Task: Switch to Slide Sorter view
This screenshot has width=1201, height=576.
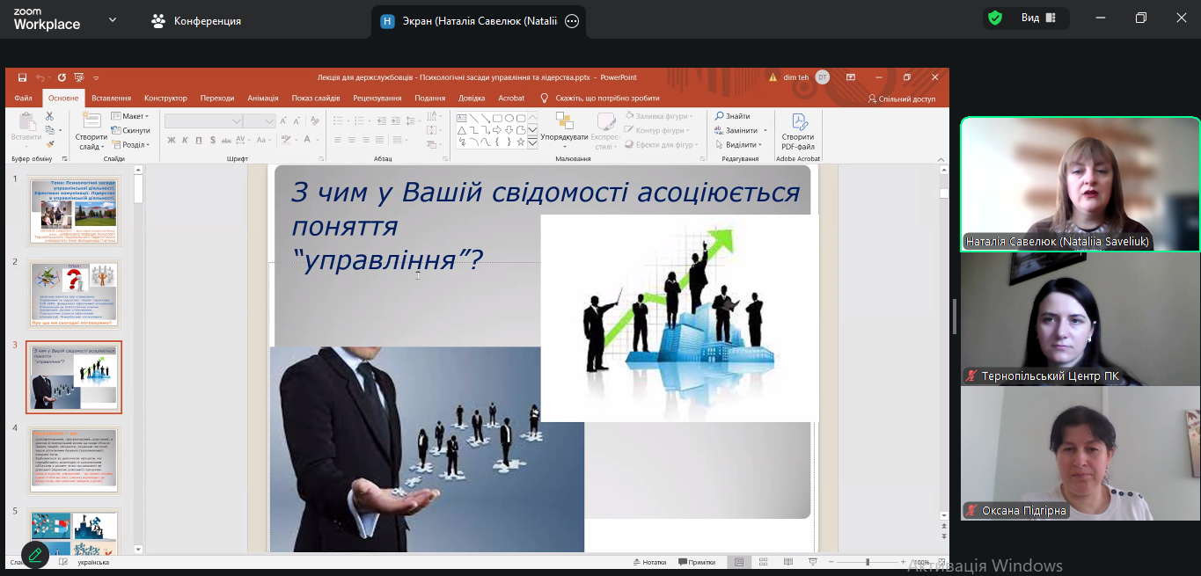Action: click(x=763, y=562)
